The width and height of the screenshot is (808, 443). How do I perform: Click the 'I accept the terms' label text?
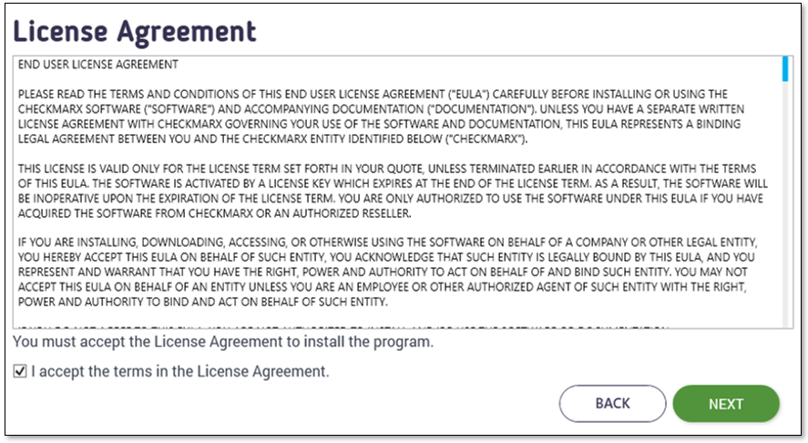pyautogui.click(x=179, y=372)
